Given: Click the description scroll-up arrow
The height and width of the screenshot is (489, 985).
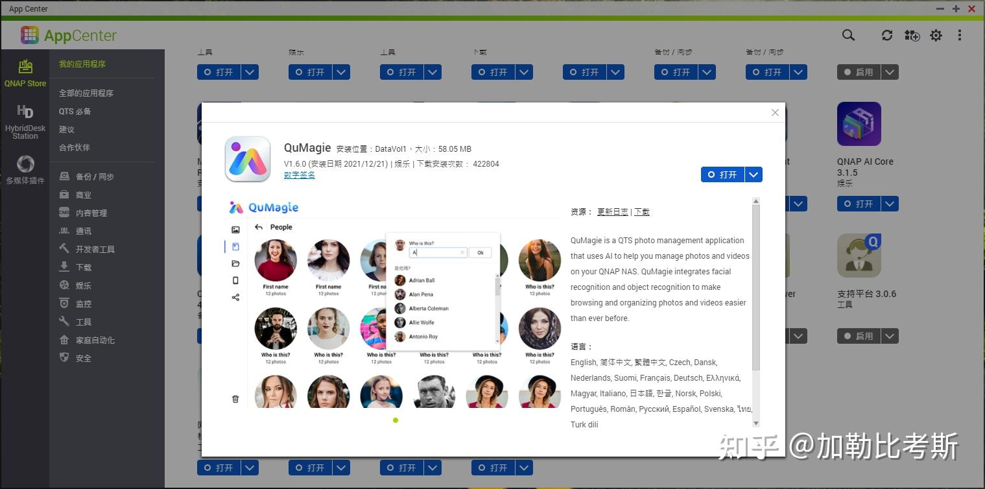Looking at the screenshot, I should tap(755, 202).
